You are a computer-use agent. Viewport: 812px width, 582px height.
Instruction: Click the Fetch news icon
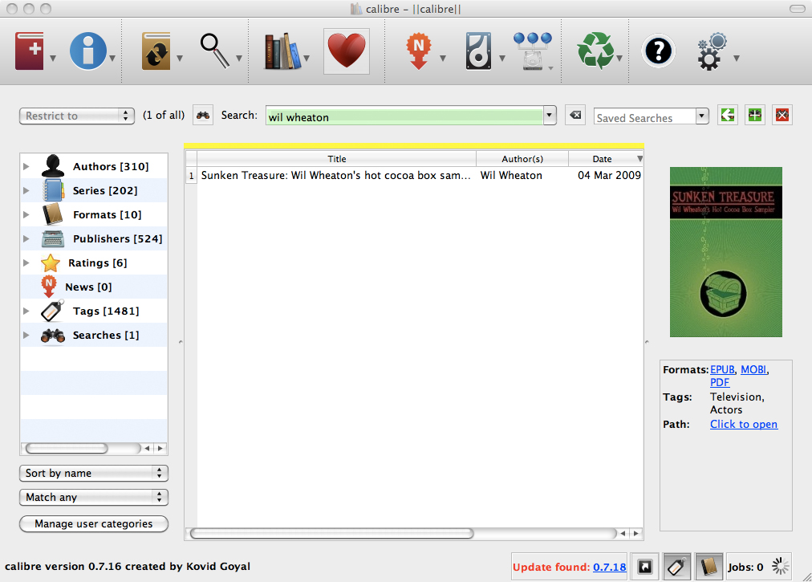pos(417,53)
